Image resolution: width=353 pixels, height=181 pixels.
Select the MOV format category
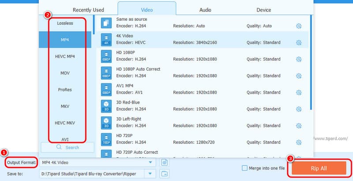tap(65, 73)
